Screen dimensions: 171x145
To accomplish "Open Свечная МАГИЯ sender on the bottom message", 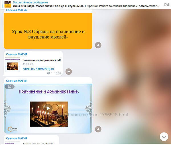I will pyautogui.click(x=17, y=138).
